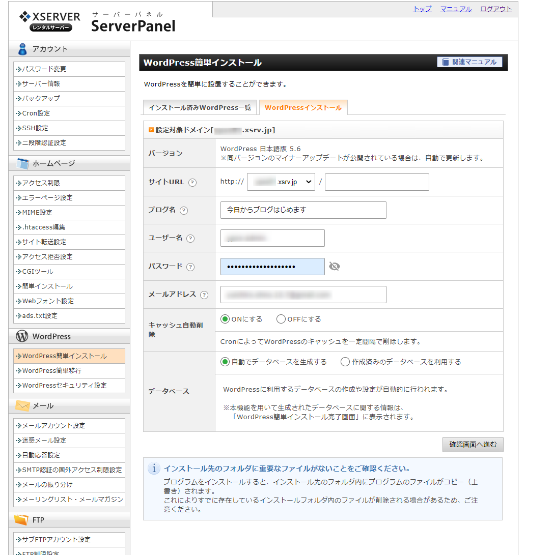This screenshot has width=554, height=555.
Task: Open メールアカウント設定 menu item
Action: pos(69,426)
